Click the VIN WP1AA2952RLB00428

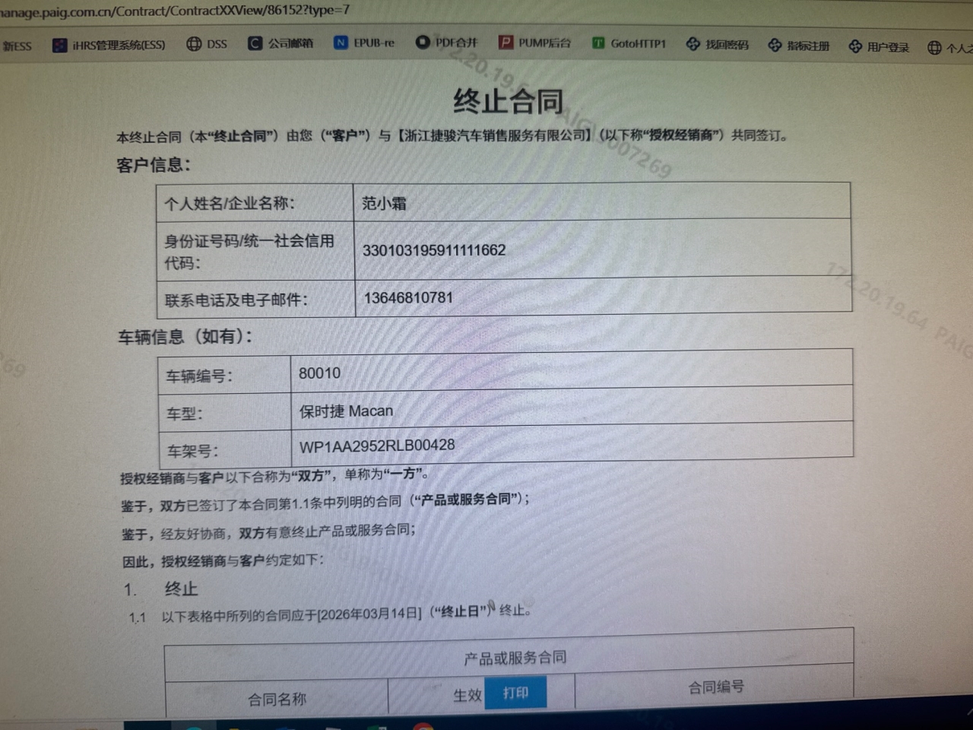click(377, 446)
